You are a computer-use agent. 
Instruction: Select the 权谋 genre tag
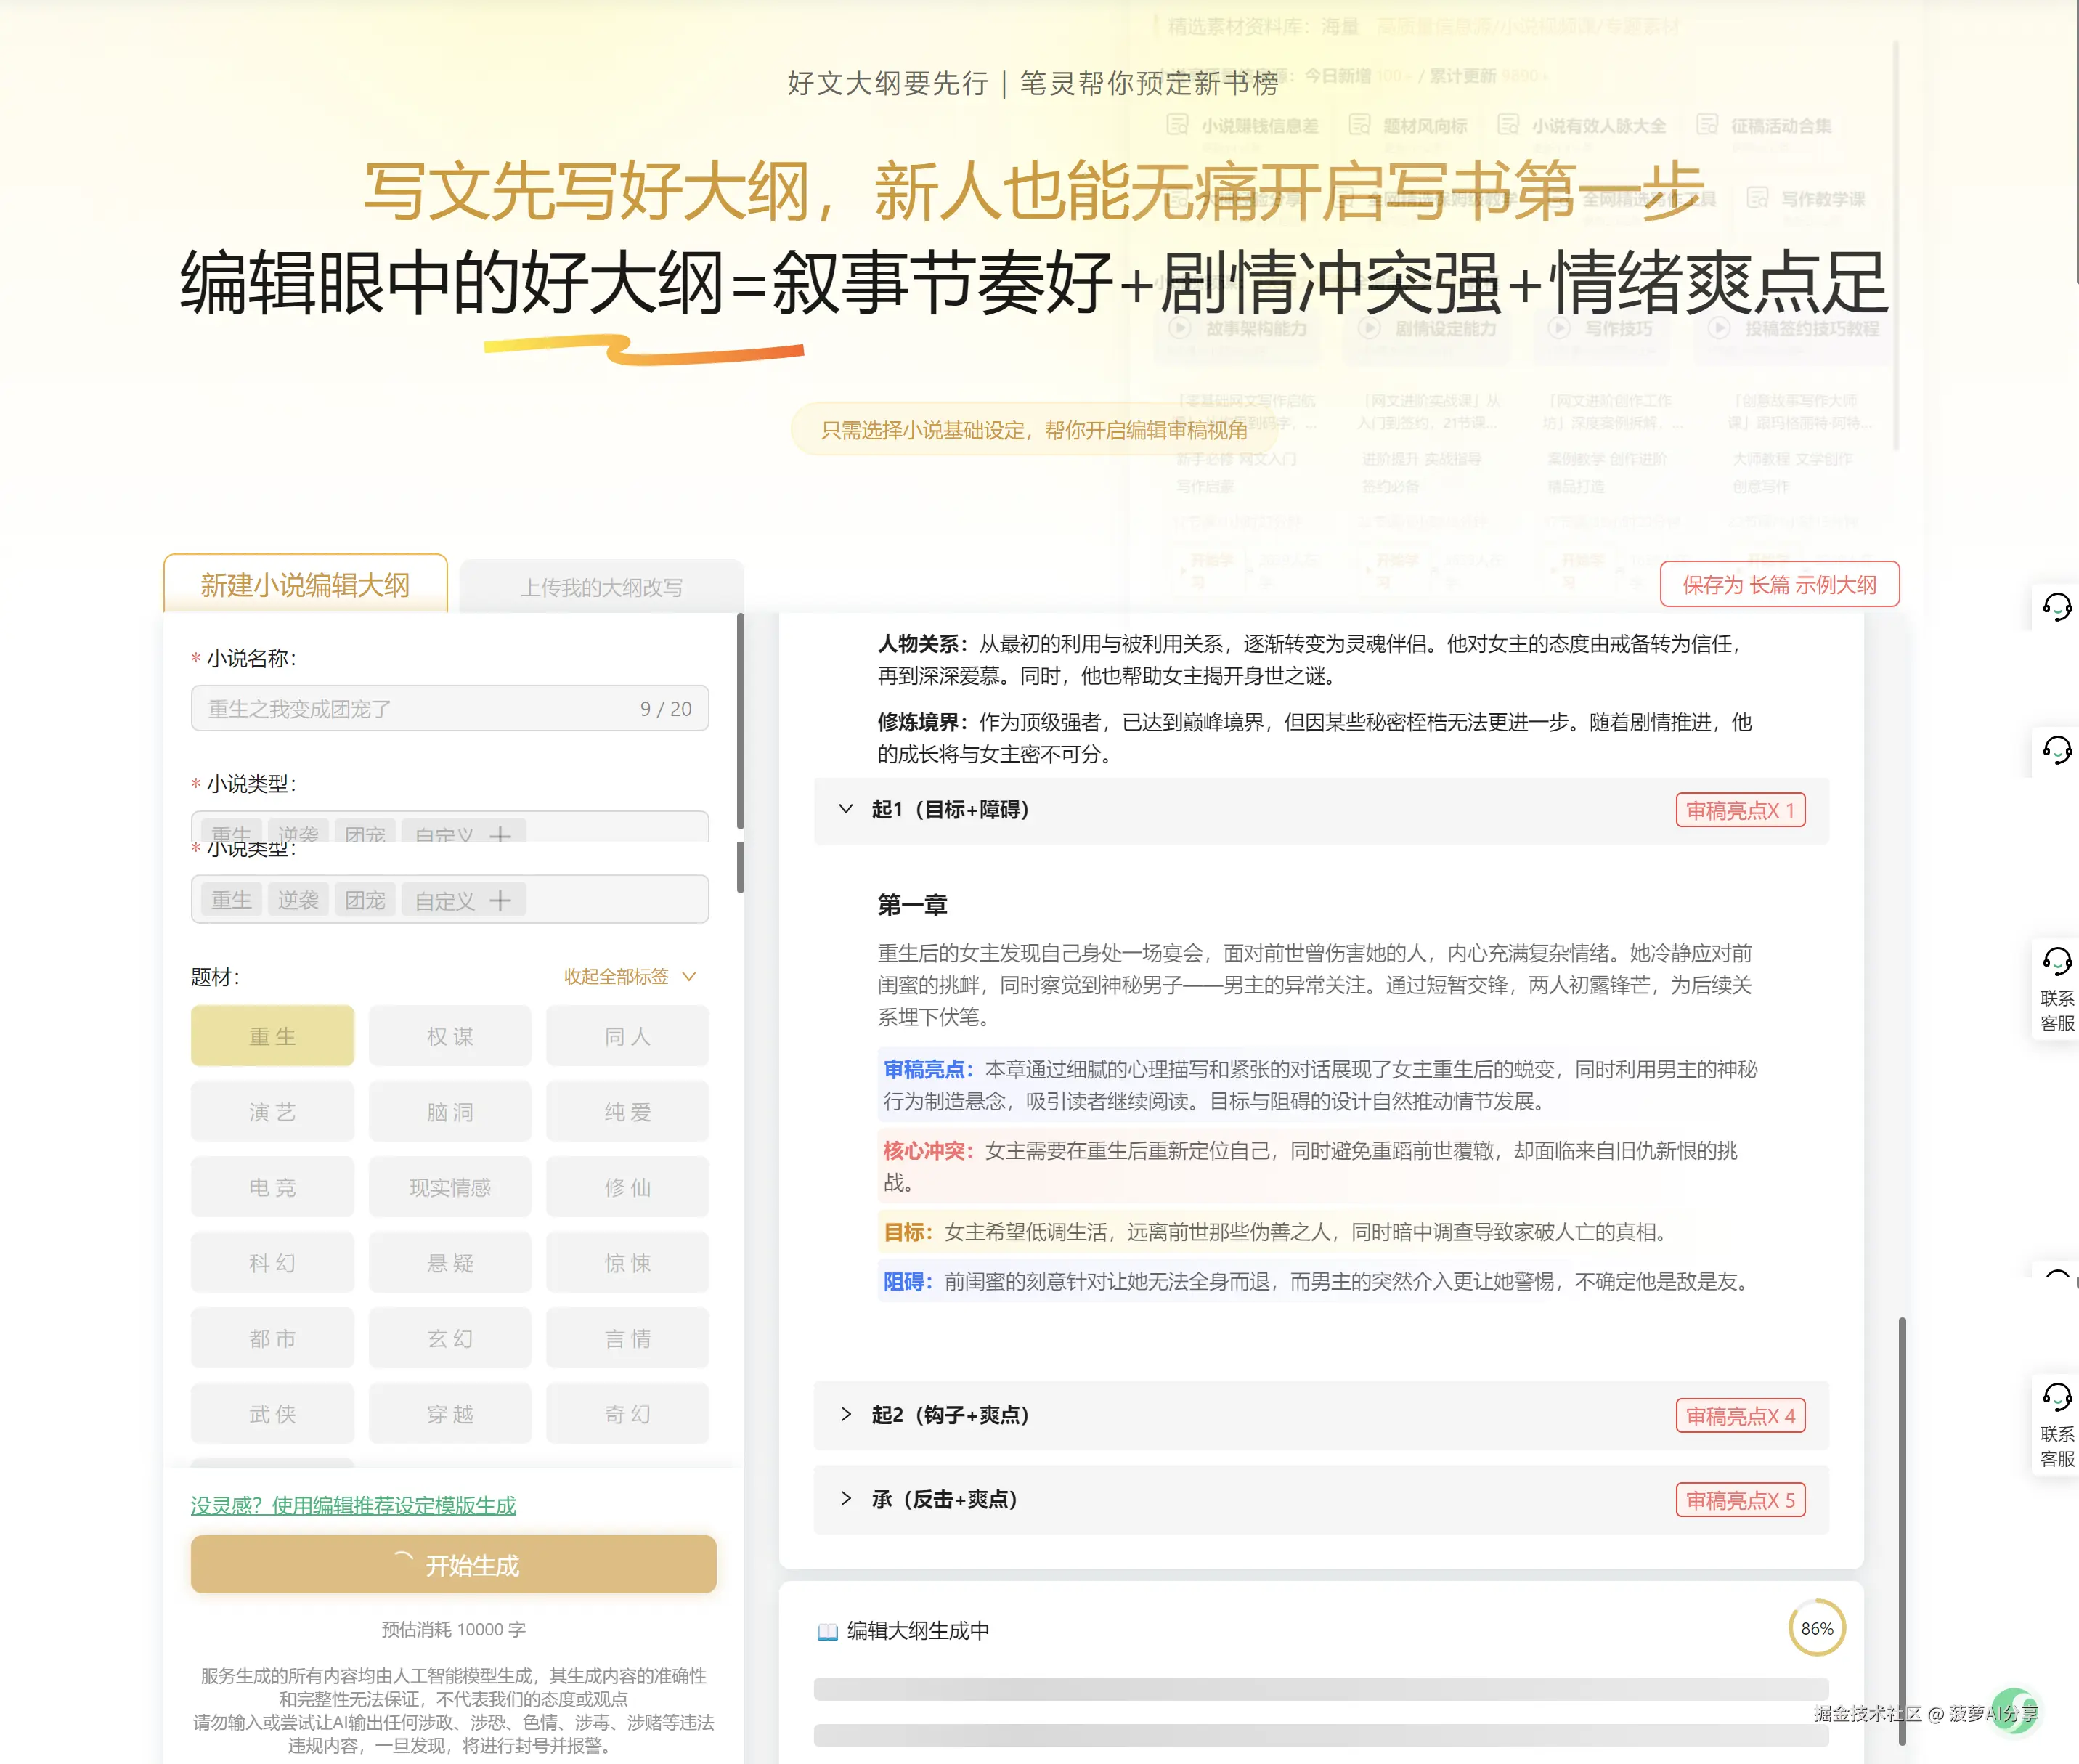[x=450, y=1036]
